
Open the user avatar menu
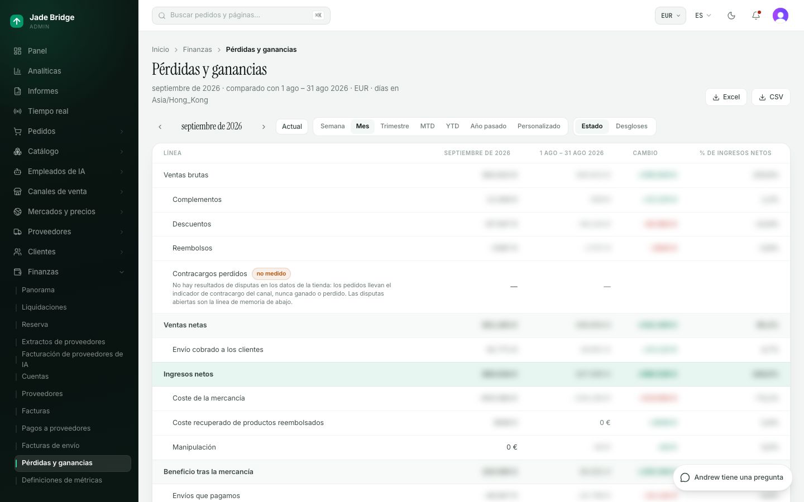point(781,16)
